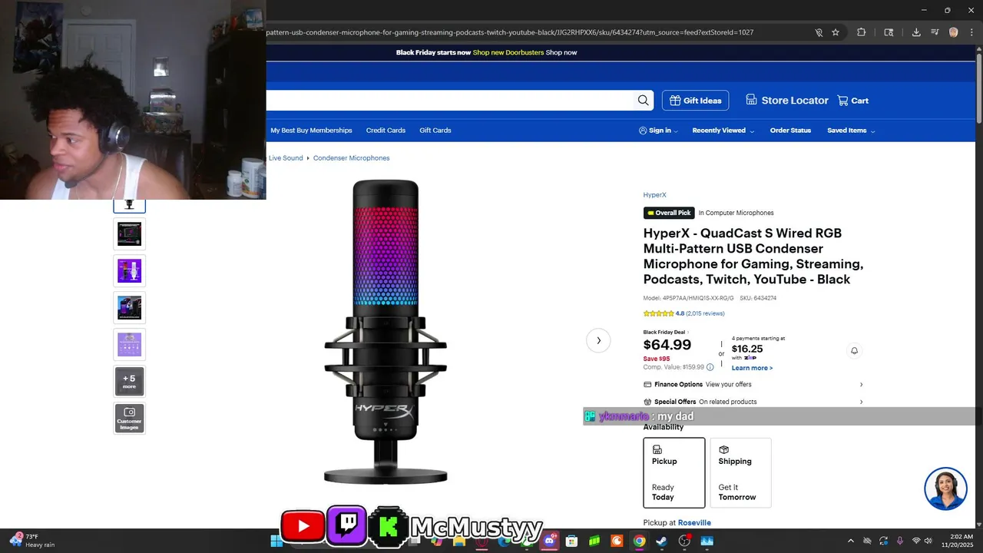Expand the Recently Viewed dropdown

coord(723,131)
